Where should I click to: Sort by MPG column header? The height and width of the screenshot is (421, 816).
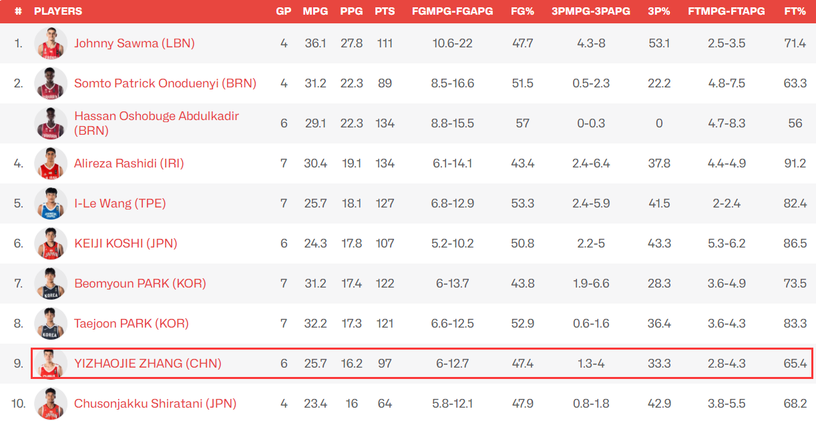coord(315,11)
